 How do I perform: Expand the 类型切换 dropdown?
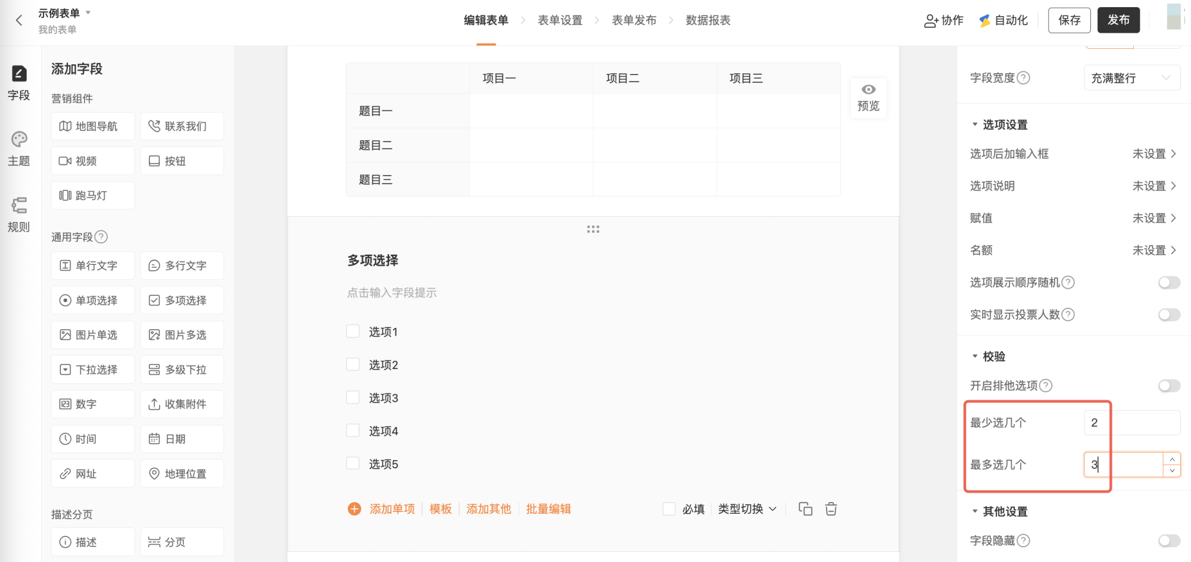747,509
